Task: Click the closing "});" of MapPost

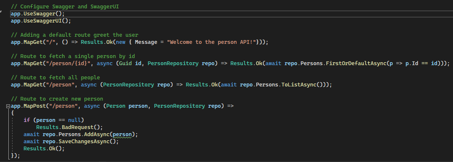Action: pos(15,156)
